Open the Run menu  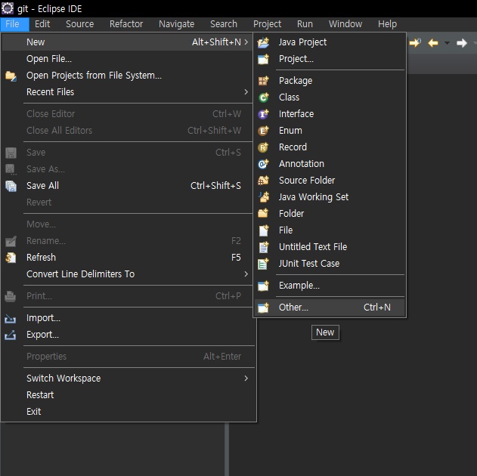(x=305, y=24)
